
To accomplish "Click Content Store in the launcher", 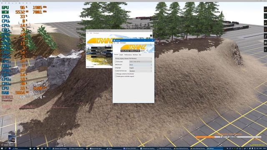I will (101, 57).
